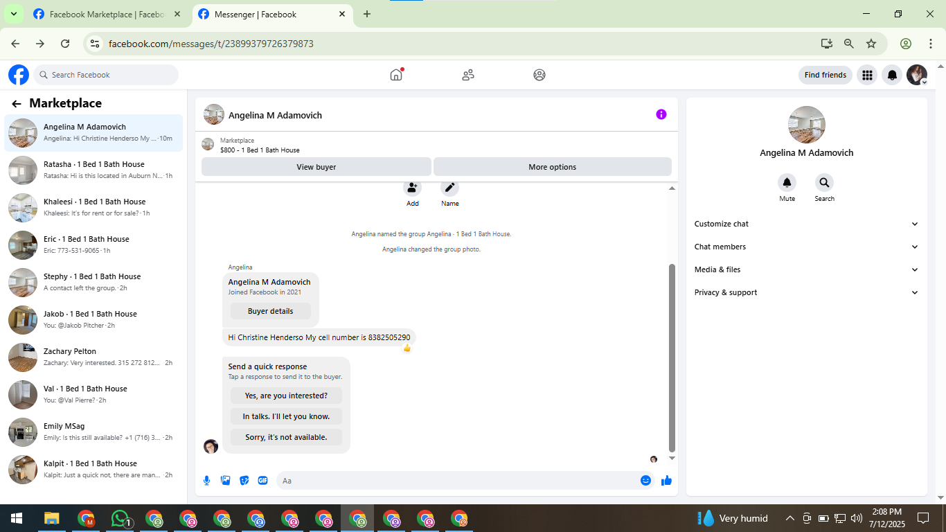Click the View buyer button
The image size is (946, 532).
pos(316,167)
